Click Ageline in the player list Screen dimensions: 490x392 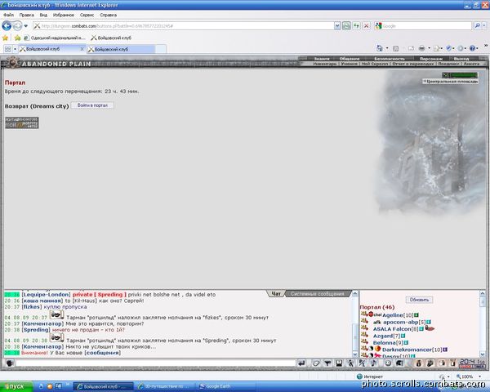tap(393, 315)
